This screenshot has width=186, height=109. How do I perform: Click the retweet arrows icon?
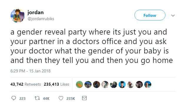tap(37, 98)
